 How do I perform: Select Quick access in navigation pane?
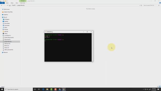[x=7, y=9]
